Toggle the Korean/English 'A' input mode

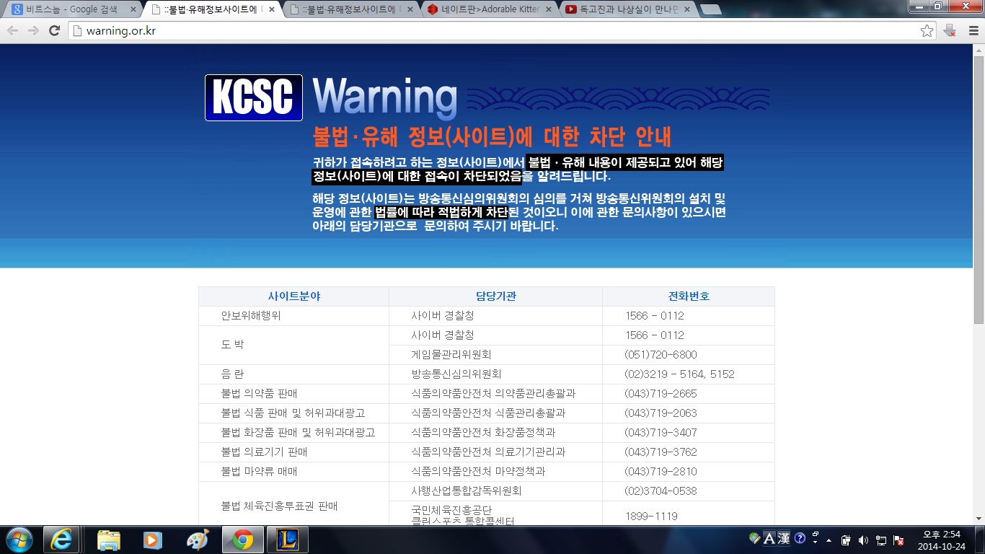[x=769, y=538]
